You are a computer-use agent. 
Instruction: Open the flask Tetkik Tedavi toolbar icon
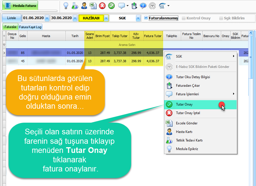point(75,6)
